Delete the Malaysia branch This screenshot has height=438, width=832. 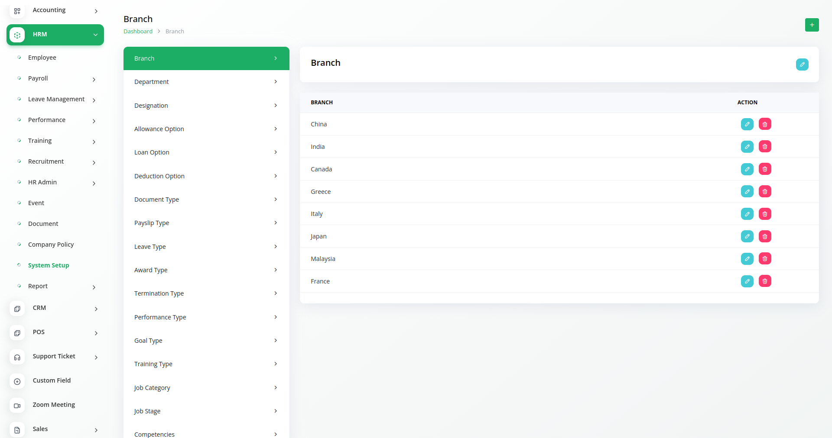(765, 259)
